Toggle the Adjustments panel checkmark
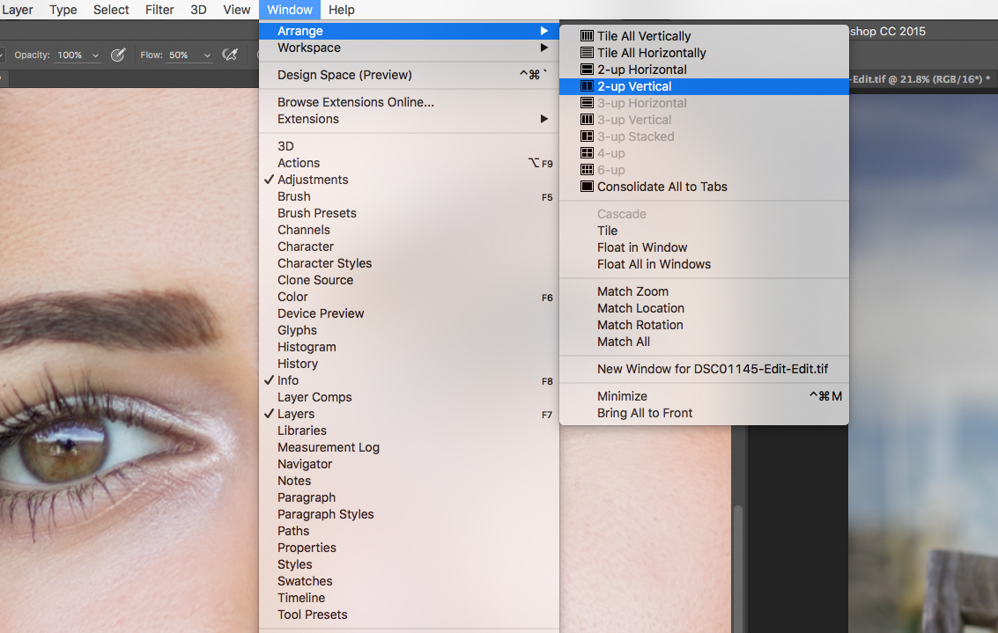998x633 pixels. click(269, 179)
